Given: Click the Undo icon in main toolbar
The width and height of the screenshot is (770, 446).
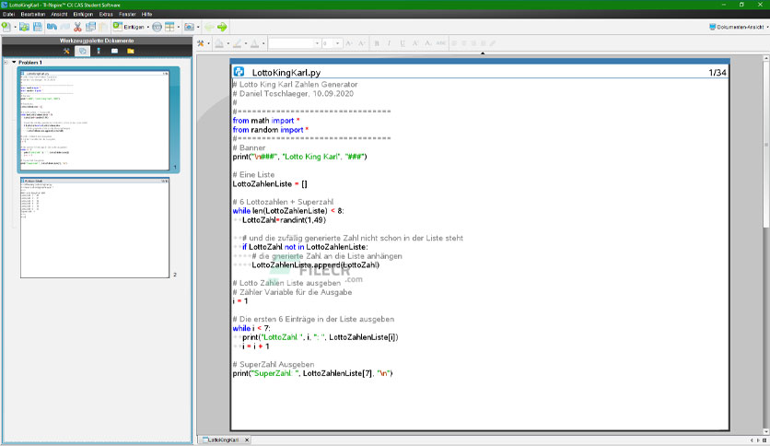Looking at the screenshot, I should [x=52, y=27].
